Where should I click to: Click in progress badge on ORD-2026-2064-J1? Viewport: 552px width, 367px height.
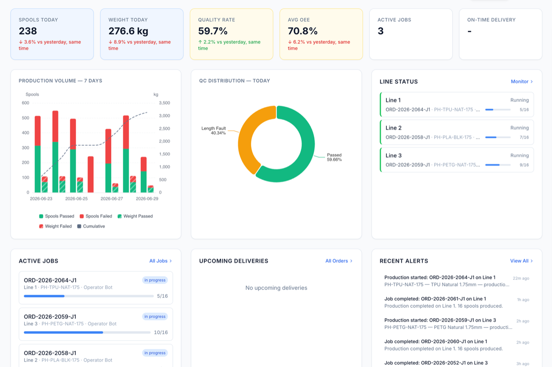tap(155, 280)
